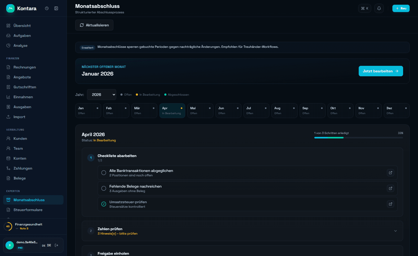The width and height of the screenshot is (418, 256).
Task: Click the Belege document icon
Action: click(8, 178)
